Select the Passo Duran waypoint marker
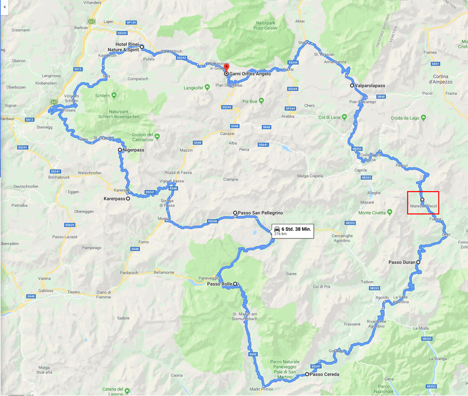 coord(418,262)
